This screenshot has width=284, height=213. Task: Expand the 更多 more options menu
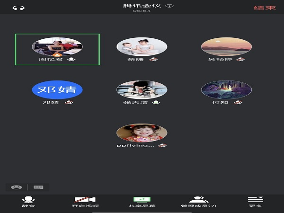point(255,201)
